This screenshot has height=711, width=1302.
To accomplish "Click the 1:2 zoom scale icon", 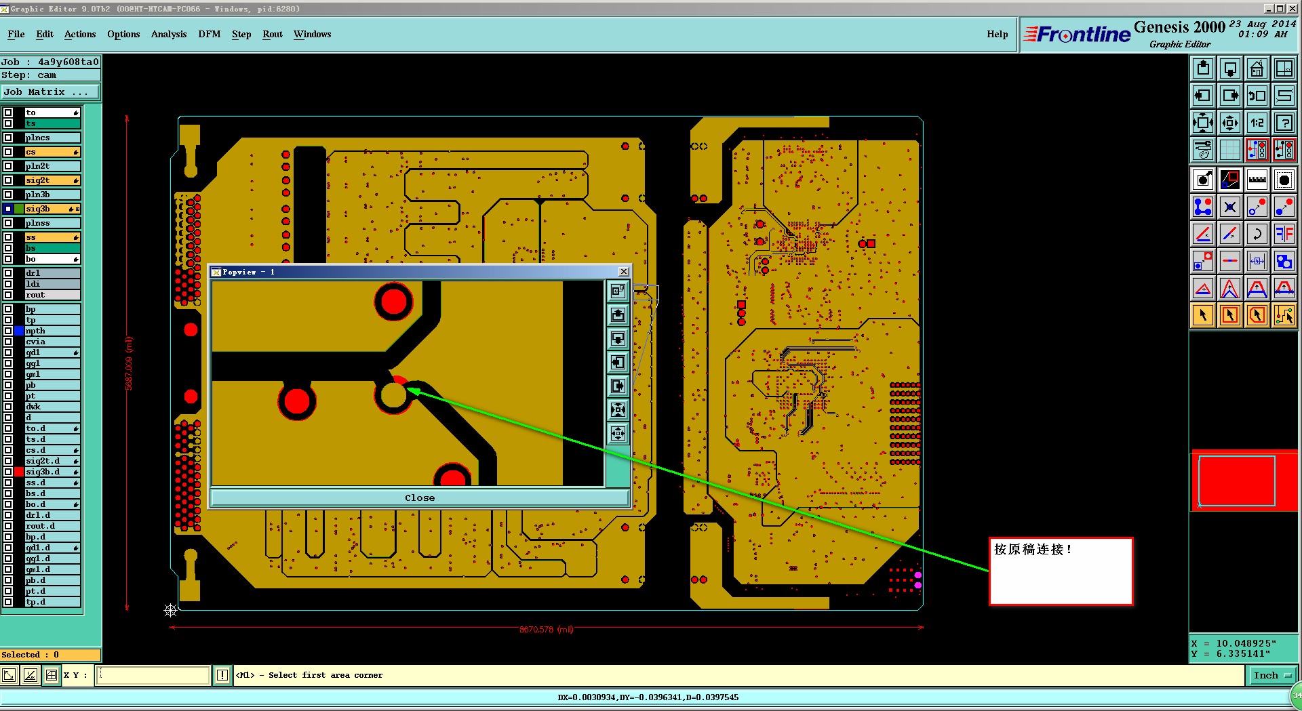I will pos(1257,123).
